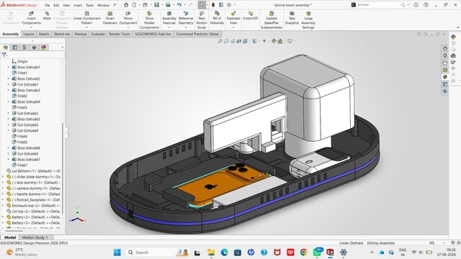Click the Home icon in quick toolbar
The height and width of the screenshot is (259, 461).
[126, 5]
